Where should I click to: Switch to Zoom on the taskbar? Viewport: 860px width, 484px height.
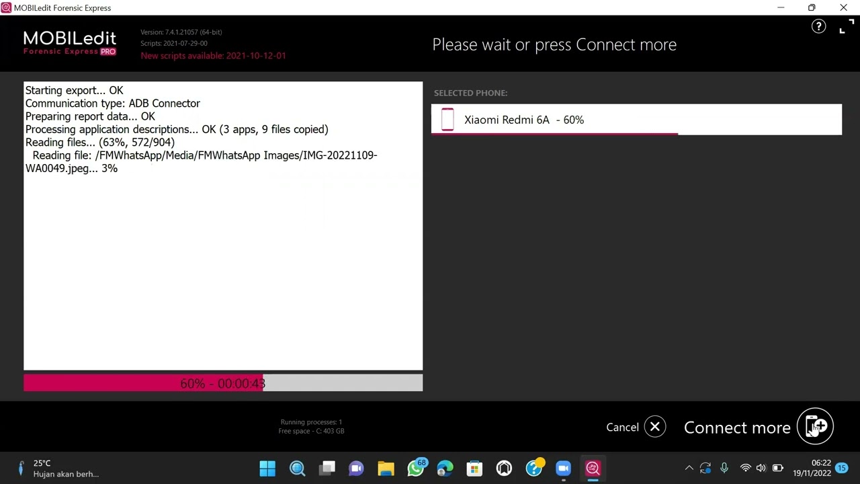tap(563, 469)
